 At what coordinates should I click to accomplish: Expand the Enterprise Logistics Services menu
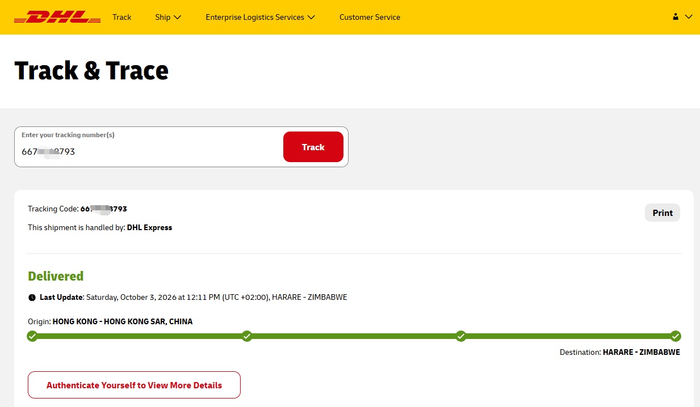click(260, 17)
